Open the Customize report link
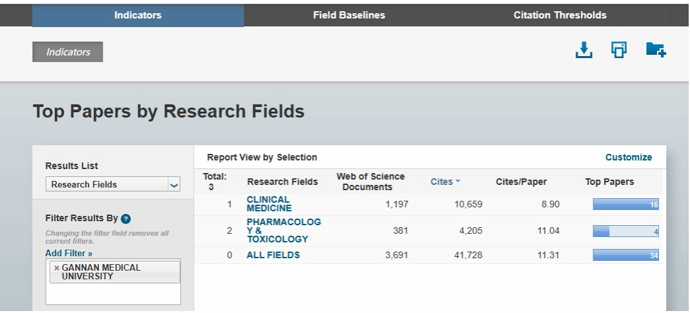This screenshot has width=690, height=313. [x=629, y=157]
